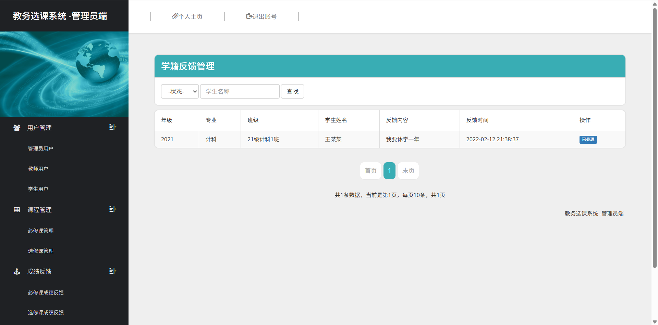Collapse the 课程管理 menu using its toggle icon
Image resolution: width=658 pixels, height=325 pixels.
113,209
